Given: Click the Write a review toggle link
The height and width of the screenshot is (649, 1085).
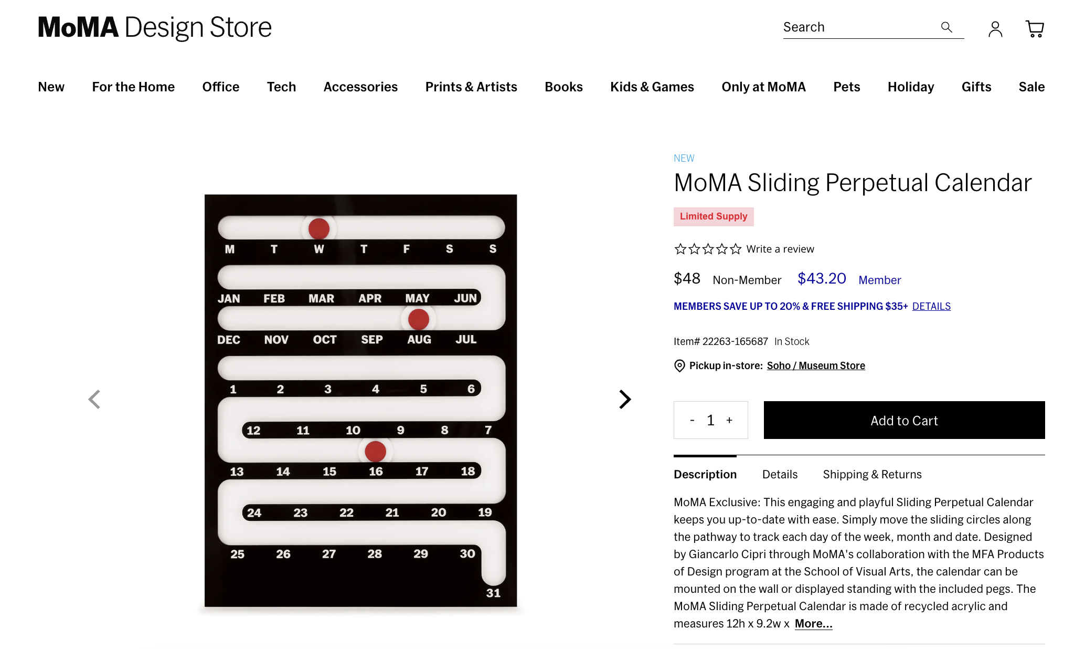Looking at the screenshot, I should point(780,248).
